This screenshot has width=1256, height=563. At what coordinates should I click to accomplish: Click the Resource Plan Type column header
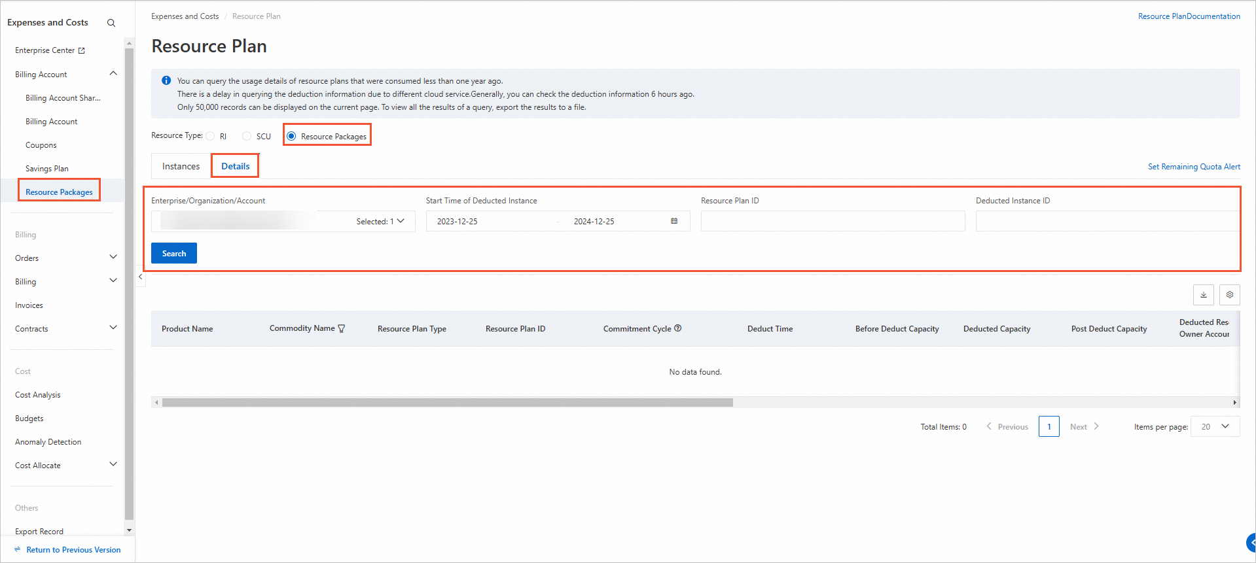point(412,329)
